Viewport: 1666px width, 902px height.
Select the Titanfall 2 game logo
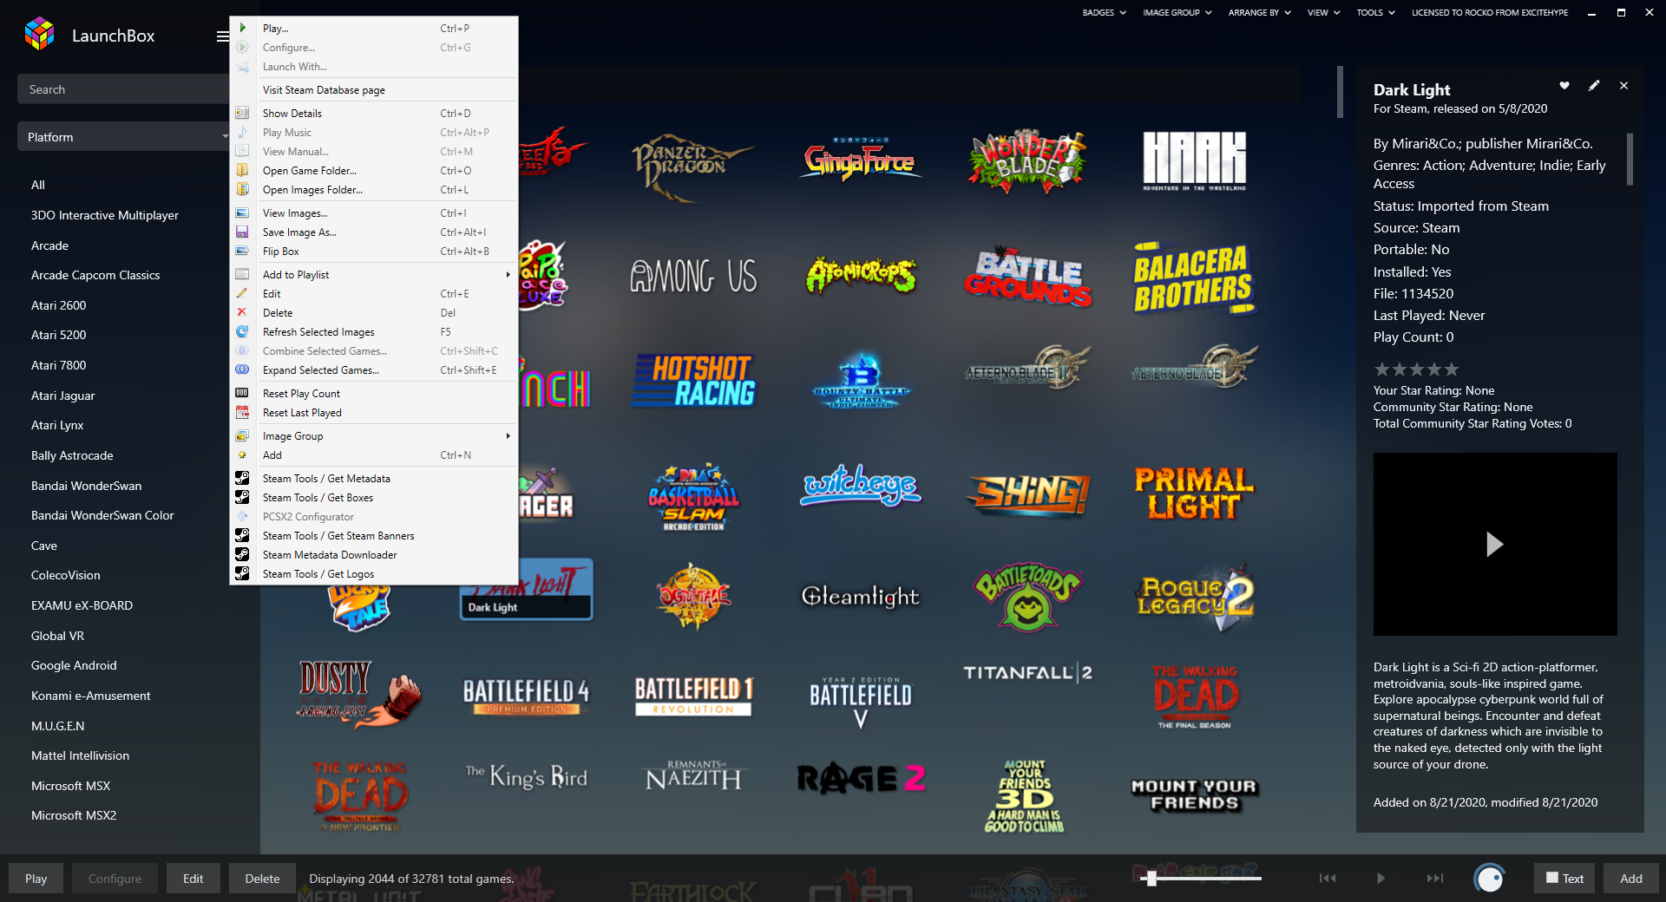1027,672
